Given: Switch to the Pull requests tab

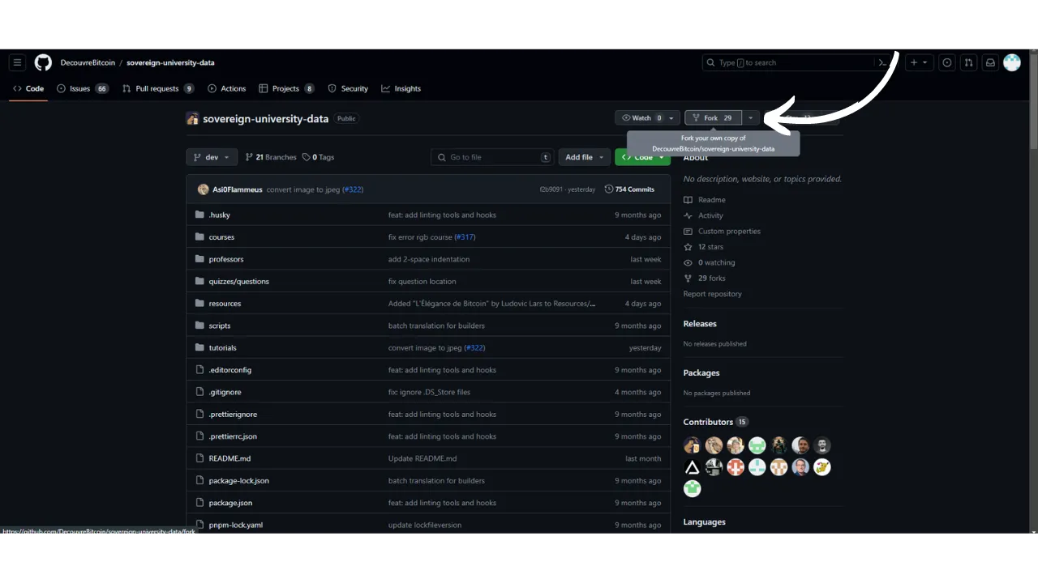Looking at the screenshot, I should point(158,88).
